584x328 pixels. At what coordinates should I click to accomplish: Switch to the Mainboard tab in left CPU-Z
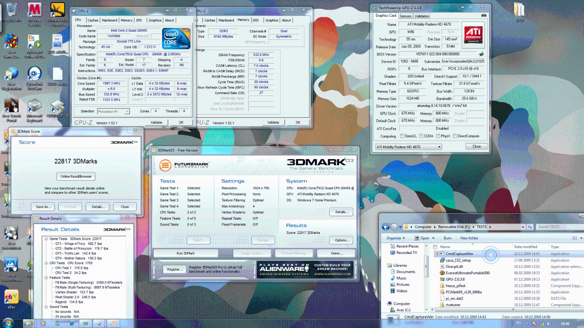(x=109, y=20)
